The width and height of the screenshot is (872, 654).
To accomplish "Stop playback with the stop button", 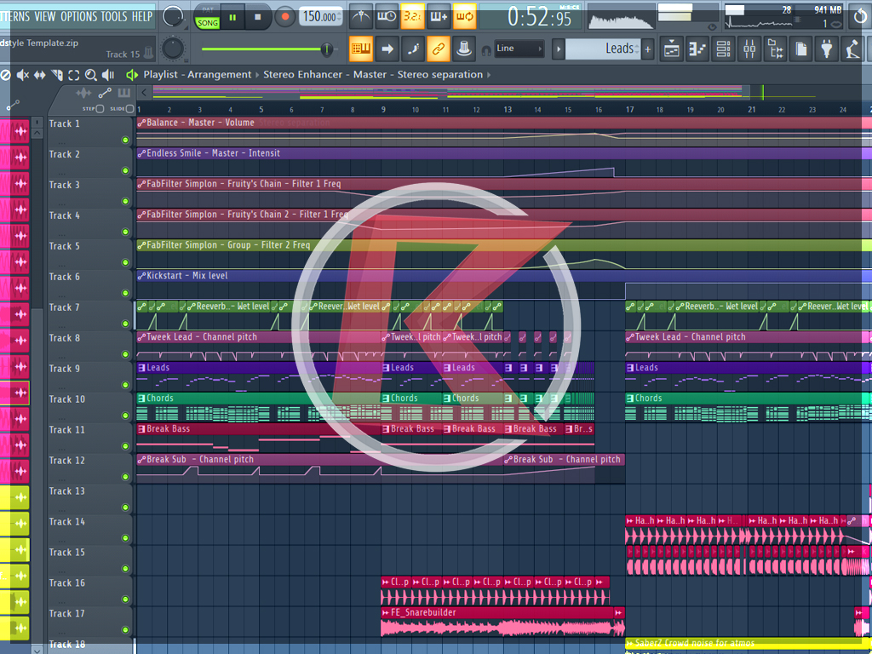I will pos(257,16).
